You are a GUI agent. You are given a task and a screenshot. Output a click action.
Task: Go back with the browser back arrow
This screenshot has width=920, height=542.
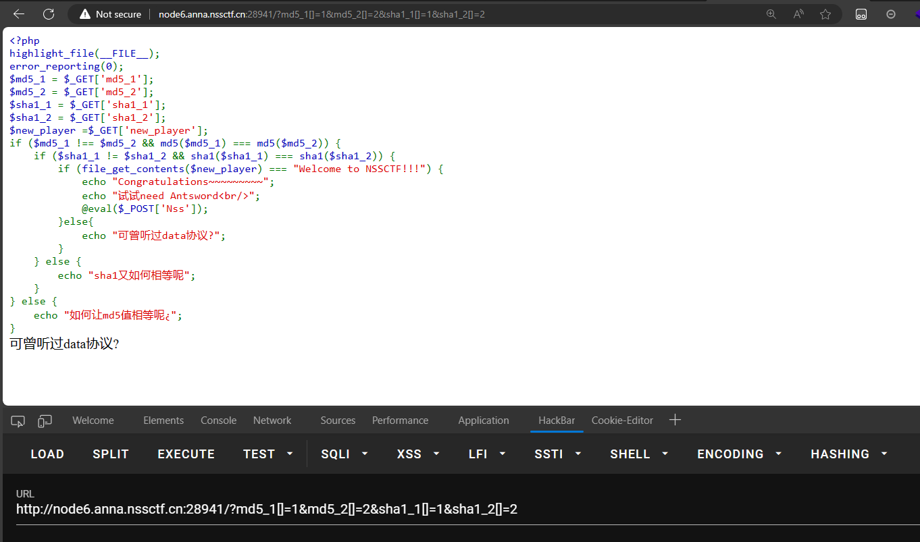point(19,14)
